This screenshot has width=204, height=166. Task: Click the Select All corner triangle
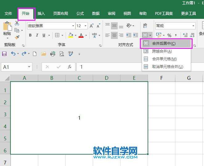[7, 78]
